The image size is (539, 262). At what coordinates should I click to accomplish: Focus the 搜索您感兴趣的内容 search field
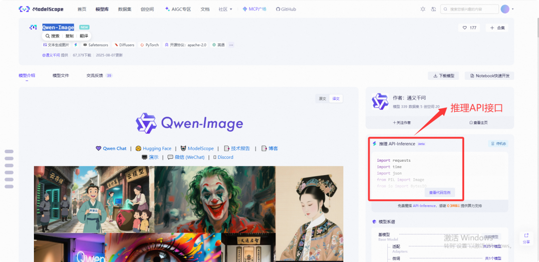(469, 9)
